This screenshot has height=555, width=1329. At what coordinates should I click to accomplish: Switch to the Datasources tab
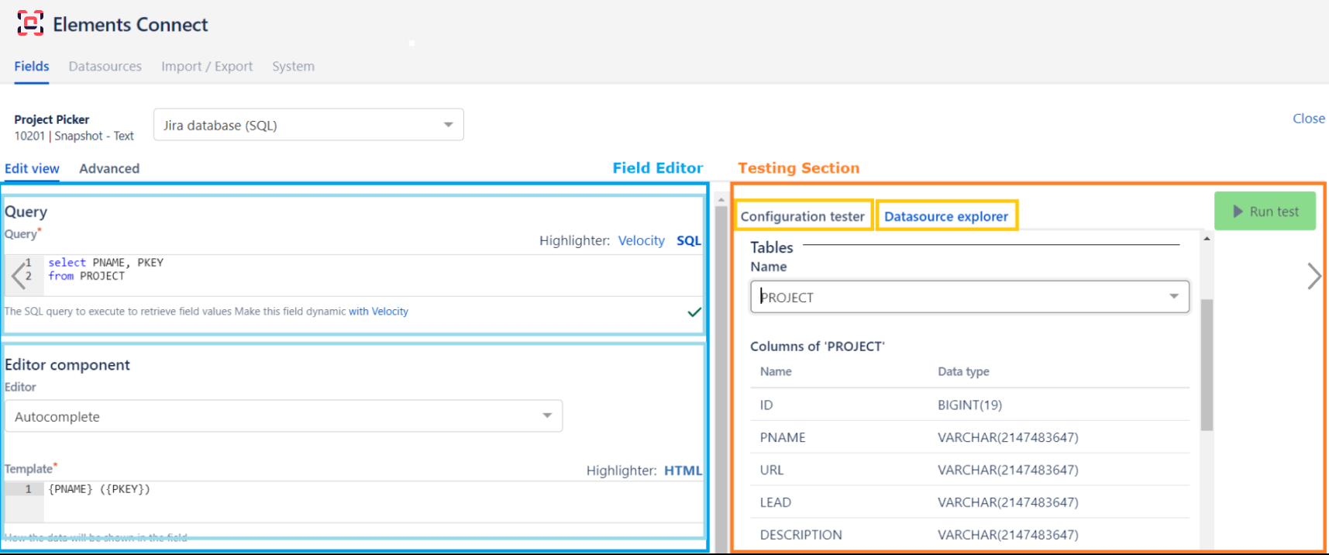click(105, 67)
